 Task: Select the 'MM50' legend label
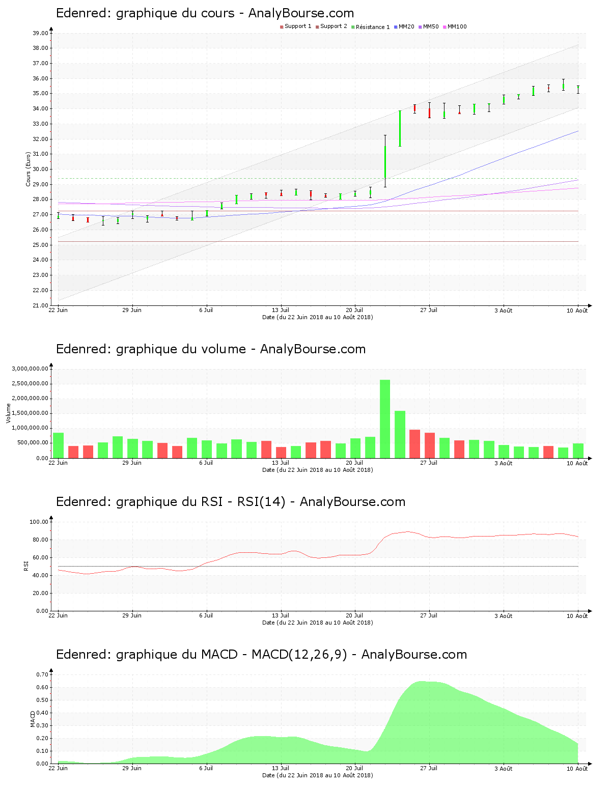pyautogui.click(x=431, y=26)
